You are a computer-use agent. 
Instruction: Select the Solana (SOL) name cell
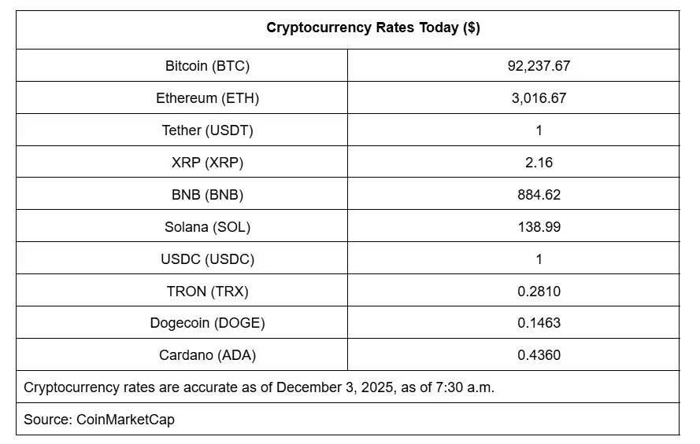click(207, 227)
